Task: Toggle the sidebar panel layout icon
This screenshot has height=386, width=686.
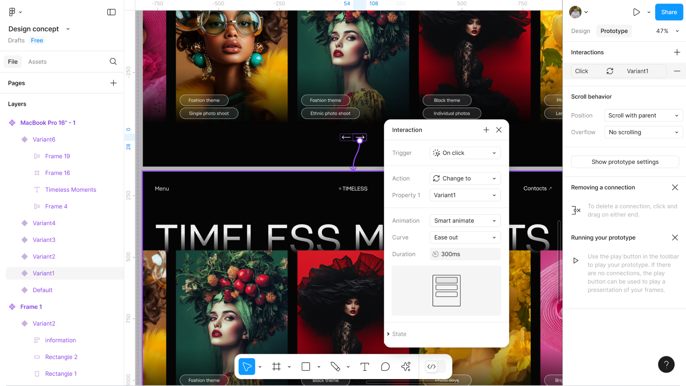Action: (111, 12)
